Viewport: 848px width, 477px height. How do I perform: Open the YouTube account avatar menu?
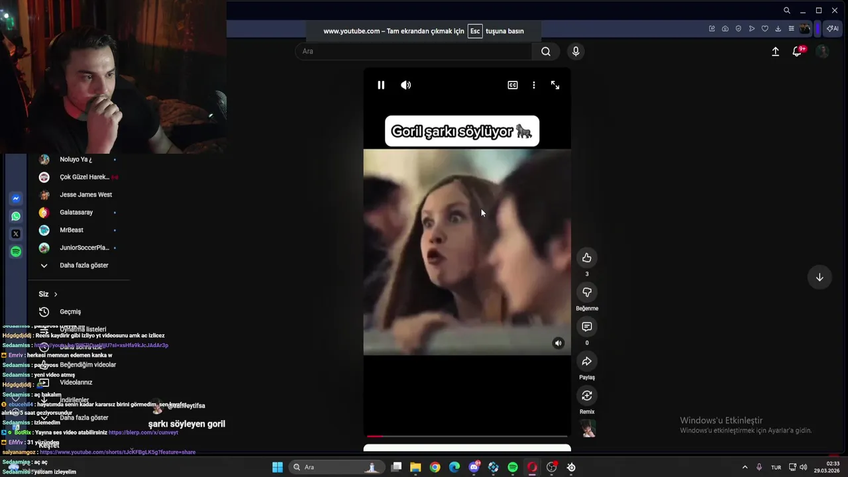pos(823,51)
